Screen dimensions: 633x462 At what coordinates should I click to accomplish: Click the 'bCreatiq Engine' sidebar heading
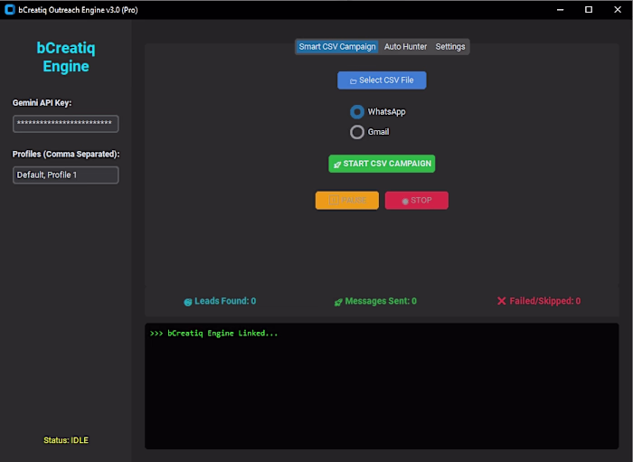click(66, 57)
